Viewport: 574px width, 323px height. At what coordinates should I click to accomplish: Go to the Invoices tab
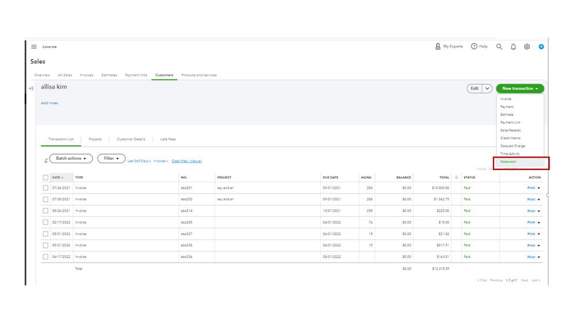coord(86,75)
